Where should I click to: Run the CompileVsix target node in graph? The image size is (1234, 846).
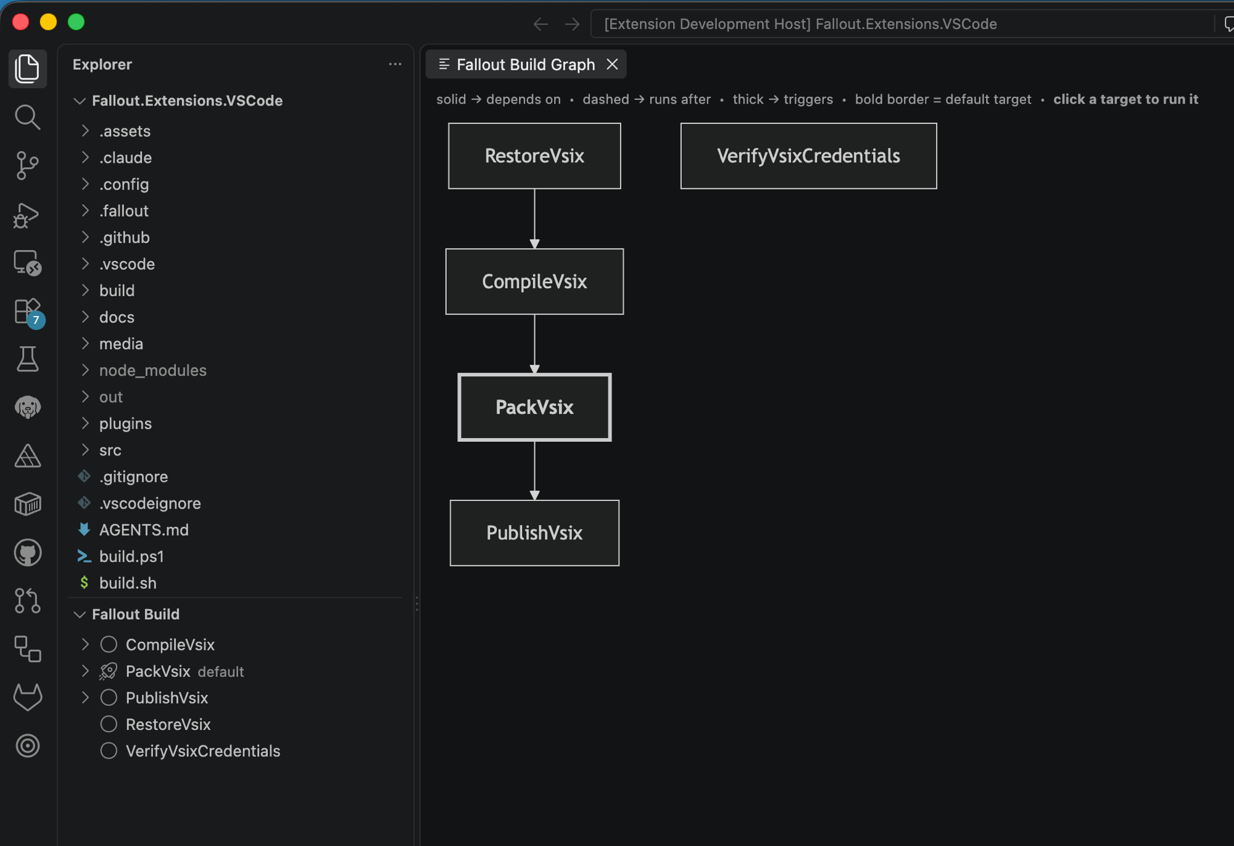point(534,282)
